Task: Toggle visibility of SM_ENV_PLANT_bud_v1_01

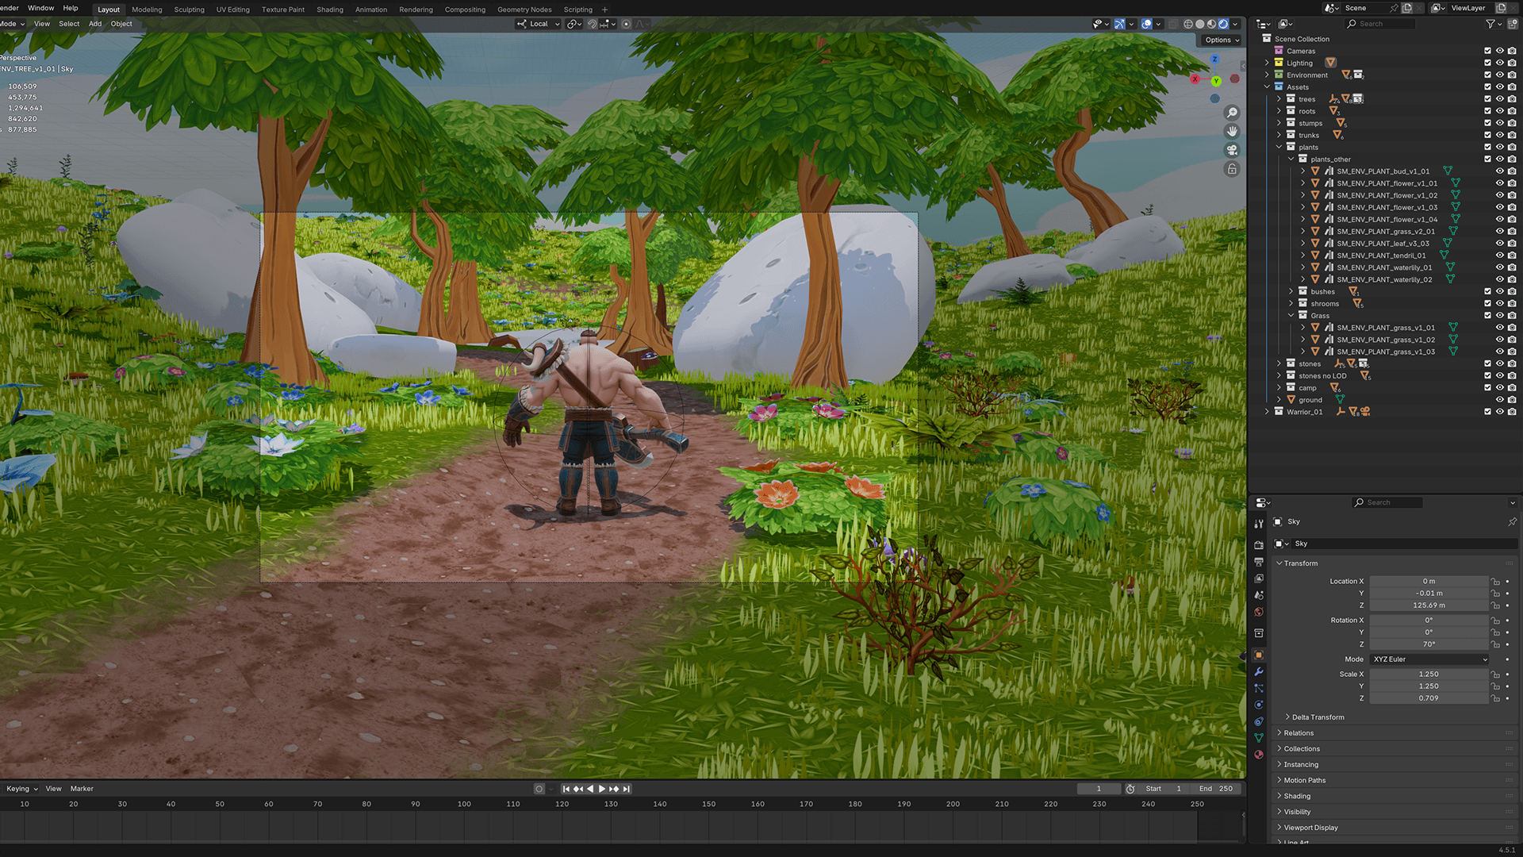Action: 1499,171
